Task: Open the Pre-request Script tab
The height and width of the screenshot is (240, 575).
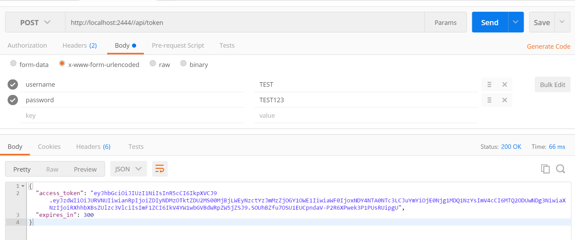Action: click(178, 46)
